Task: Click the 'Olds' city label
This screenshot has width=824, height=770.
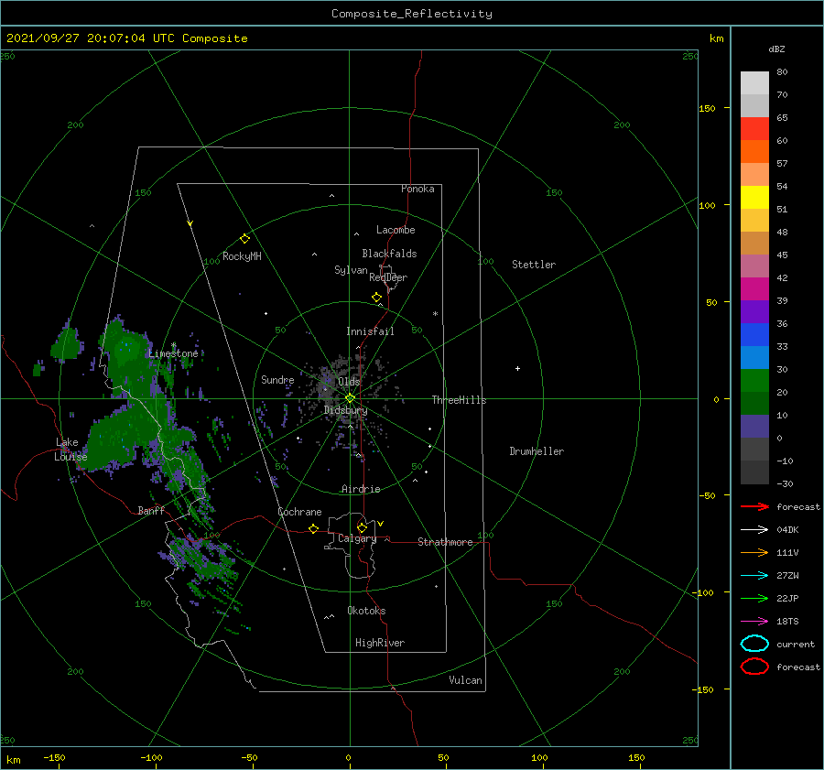Action: coord(349,382)
